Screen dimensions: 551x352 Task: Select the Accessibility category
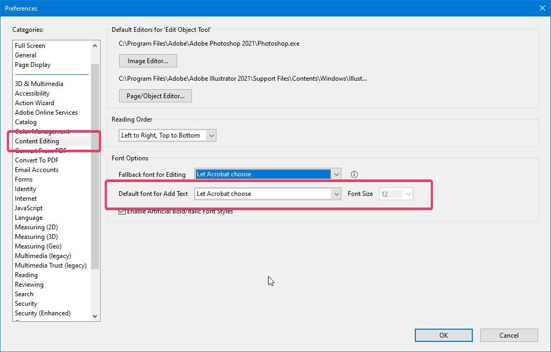pyautogui.click(x=32, y=93)
